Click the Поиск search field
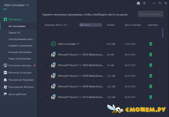 (x=91, y=25)
